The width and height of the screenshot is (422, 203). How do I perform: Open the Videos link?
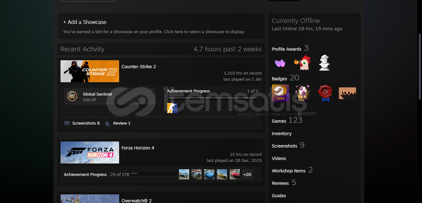279,158
